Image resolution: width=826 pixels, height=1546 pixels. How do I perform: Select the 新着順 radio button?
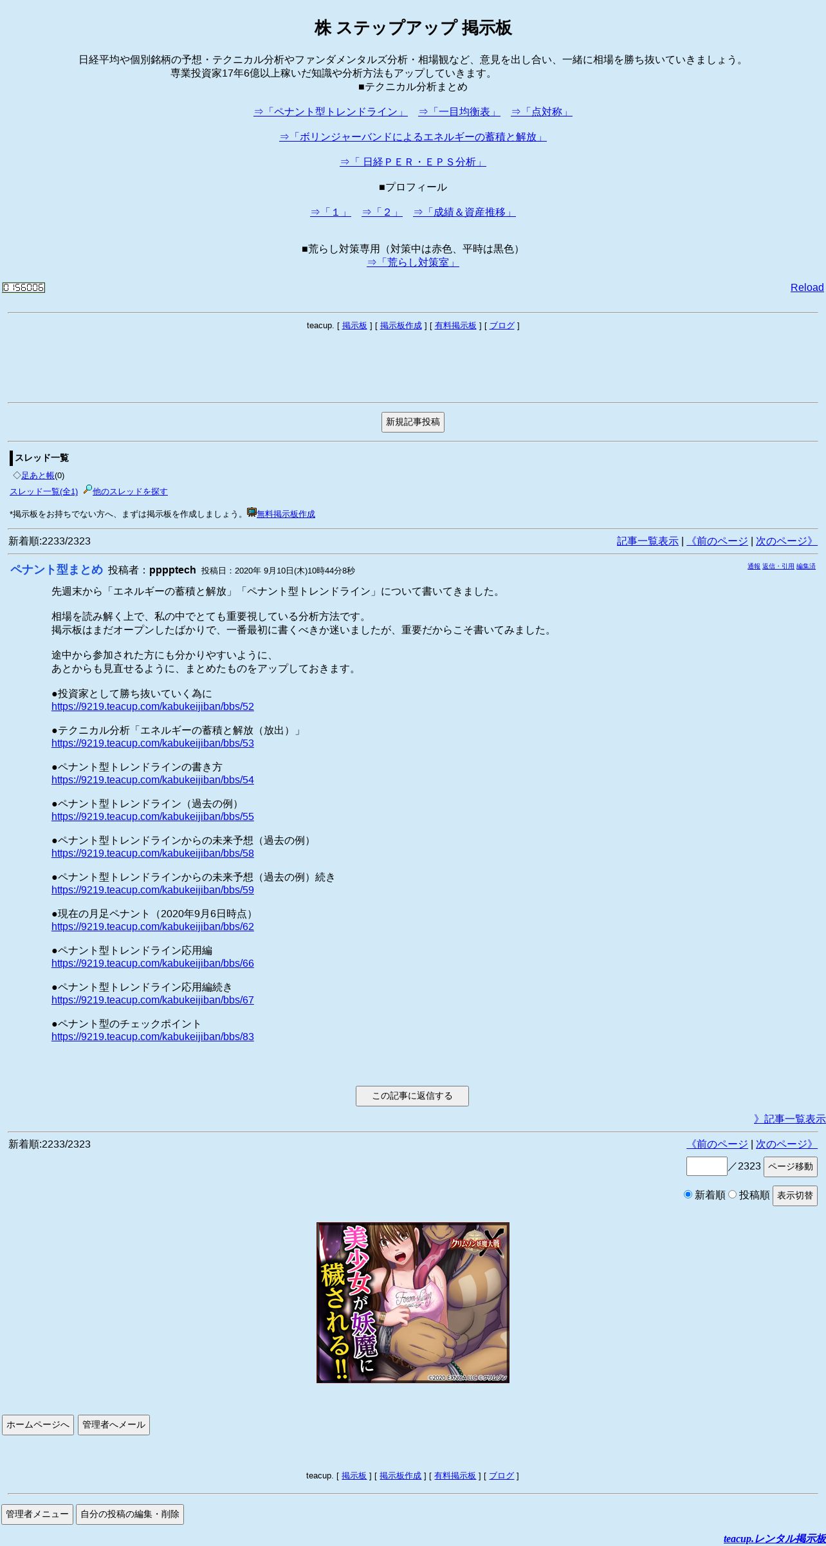688,1195
